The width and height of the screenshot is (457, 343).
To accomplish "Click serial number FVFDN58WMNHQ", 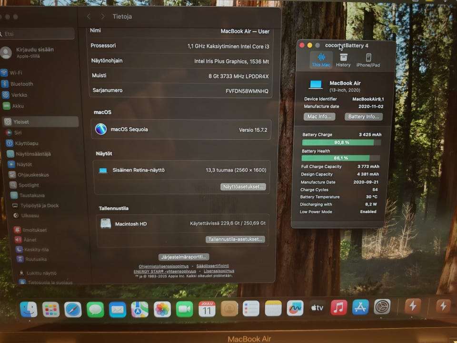I will pos(247,91).
